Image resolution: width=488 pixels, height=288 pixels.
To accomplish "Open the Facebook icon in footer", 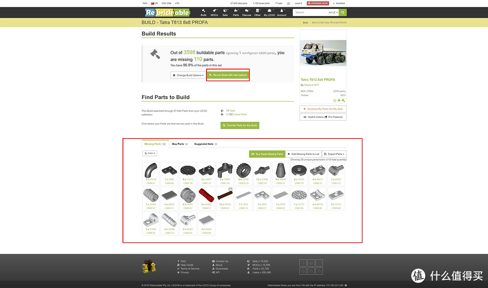I will click(x=303, y=263).
